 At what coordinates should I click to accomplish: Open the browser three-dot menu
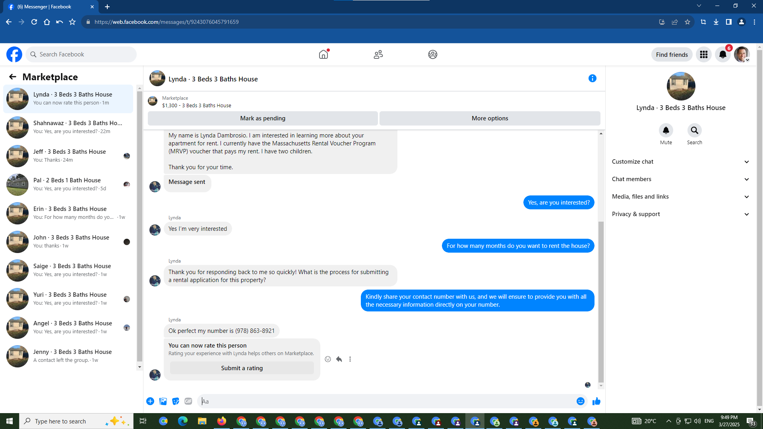click(x=754, y=22)
